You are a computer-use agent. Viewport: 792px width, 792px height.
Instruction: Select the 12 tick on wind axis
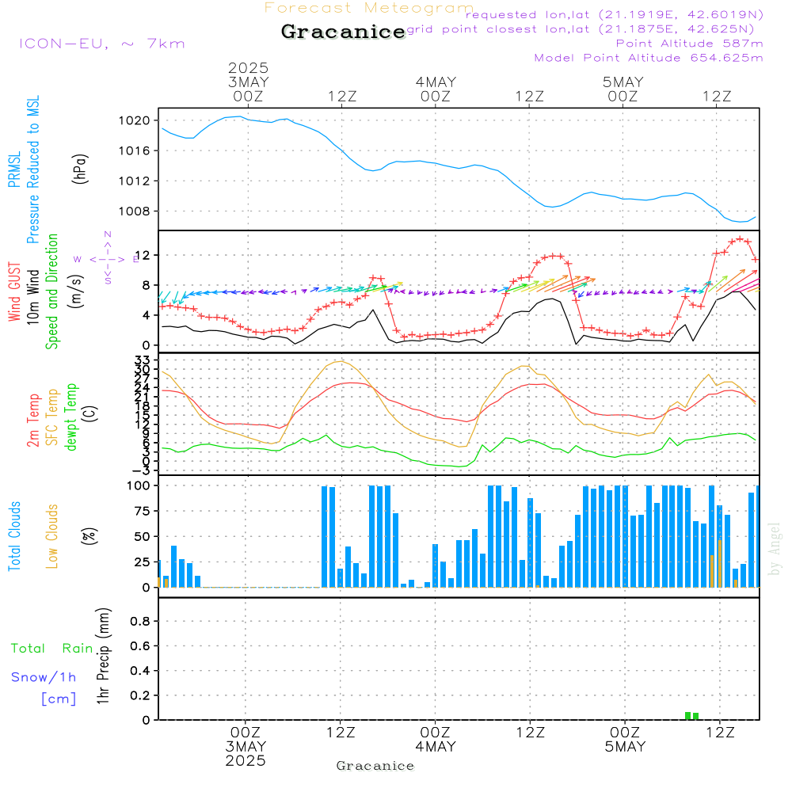tap(143, 256)
